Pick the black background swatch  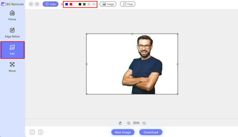point(80,4)
